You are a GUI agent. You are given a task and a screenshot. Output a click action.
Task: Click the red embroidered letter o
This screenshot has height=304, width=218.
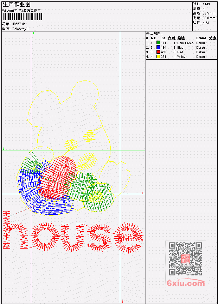[x=45, y=236]
